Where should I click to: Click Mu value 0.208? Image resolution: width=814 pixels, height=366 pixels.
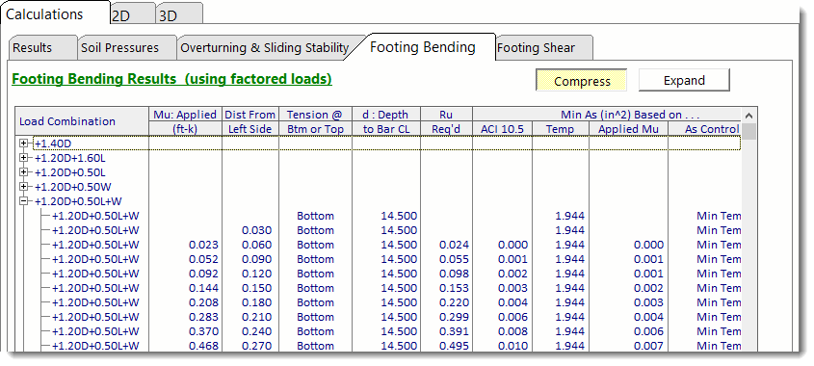(x=203, y=303)
